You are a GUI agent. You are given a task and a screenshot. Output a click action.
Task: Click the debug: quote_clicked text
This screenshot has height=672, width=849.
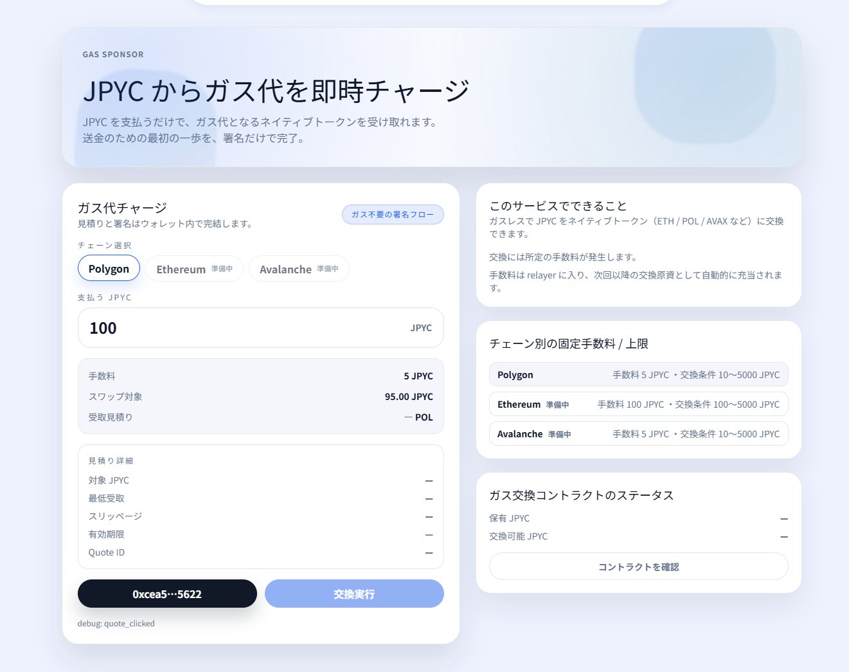(116, 623)
